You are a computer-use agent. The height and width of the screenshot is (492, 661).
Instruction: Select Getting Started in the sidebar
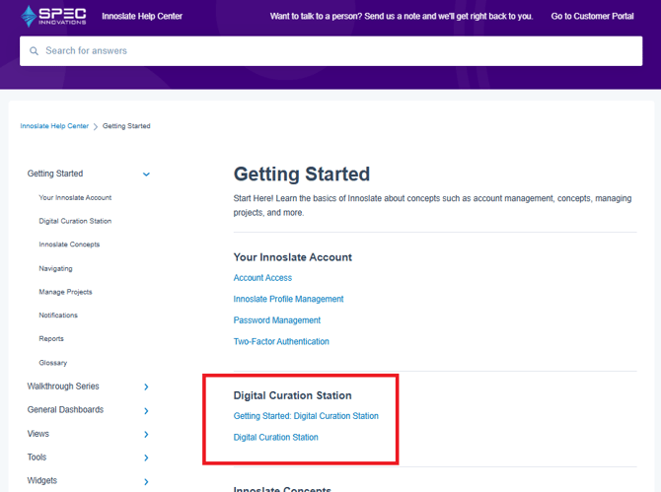[x=55, y=174]
